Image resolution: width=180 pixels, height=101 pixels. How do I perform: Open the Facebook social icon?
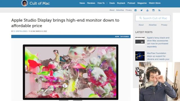(x=136, y=10)
